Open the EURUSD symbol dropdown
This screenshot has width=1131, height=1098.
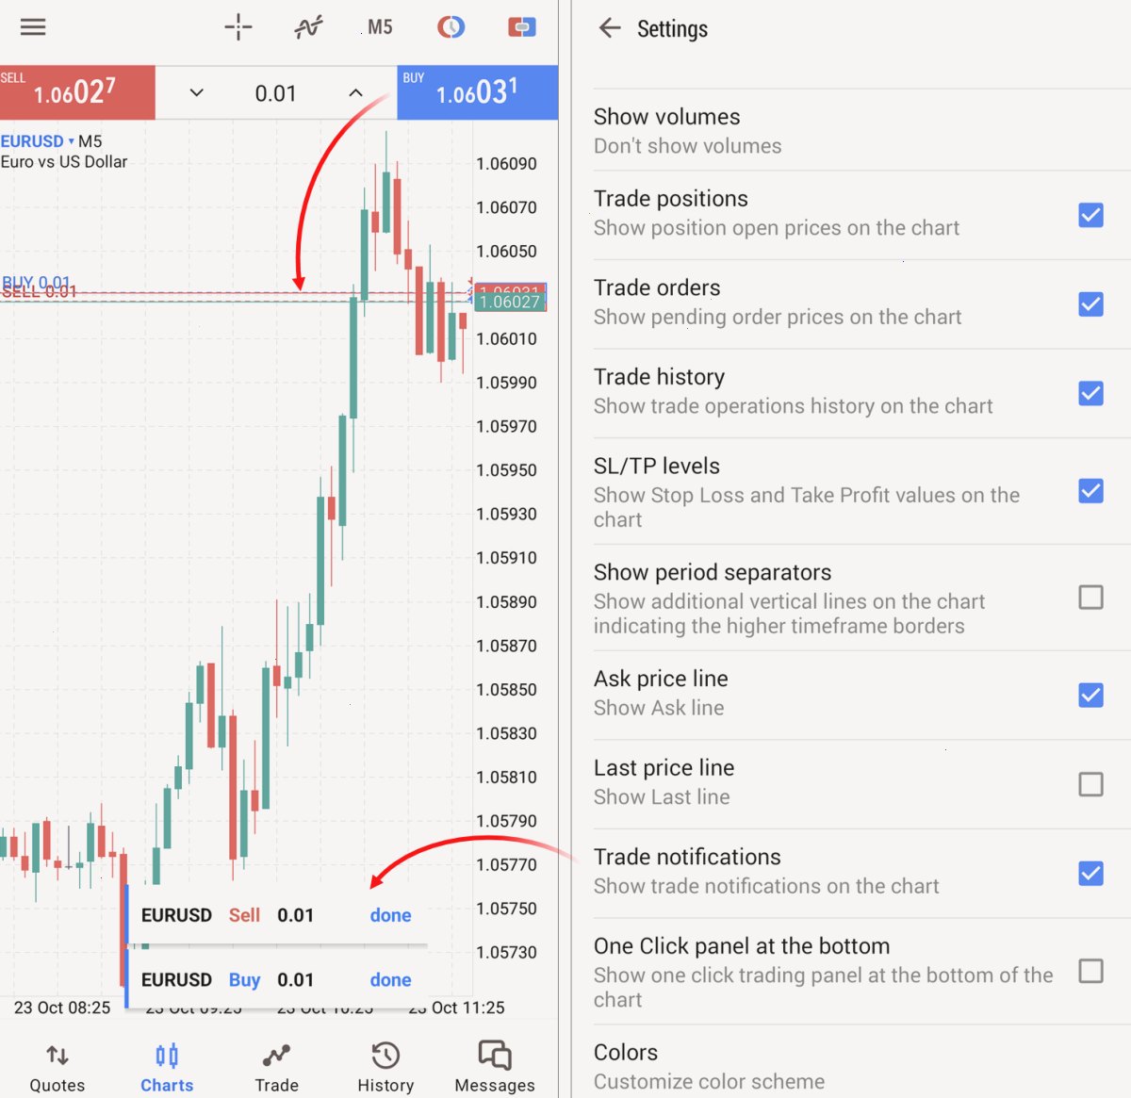(38, 141)
